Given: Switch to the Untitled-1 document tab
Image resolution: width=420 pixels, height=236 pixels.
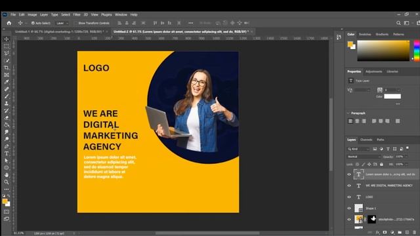Looking at the screenshot, I should [x=59, y=31].
